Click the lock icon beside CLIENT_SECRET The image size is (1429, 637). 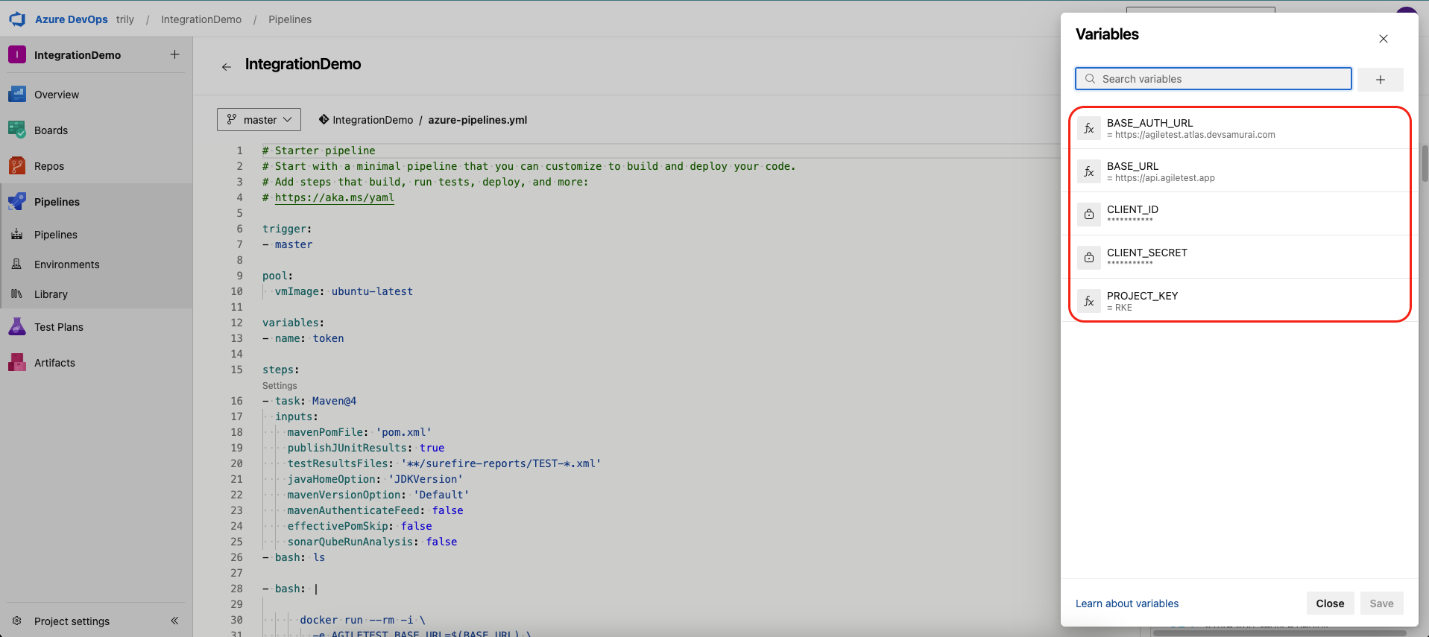click(x=1089, y=258)
